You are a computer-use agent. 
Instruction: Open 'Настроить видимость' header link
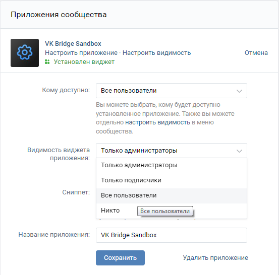[x=156, y=53]
